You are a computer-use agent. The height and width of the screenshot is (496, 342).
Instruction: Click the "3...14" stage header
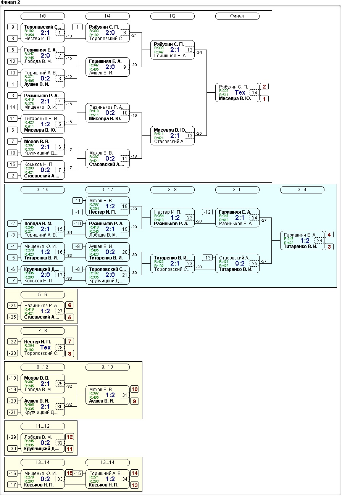43,190
